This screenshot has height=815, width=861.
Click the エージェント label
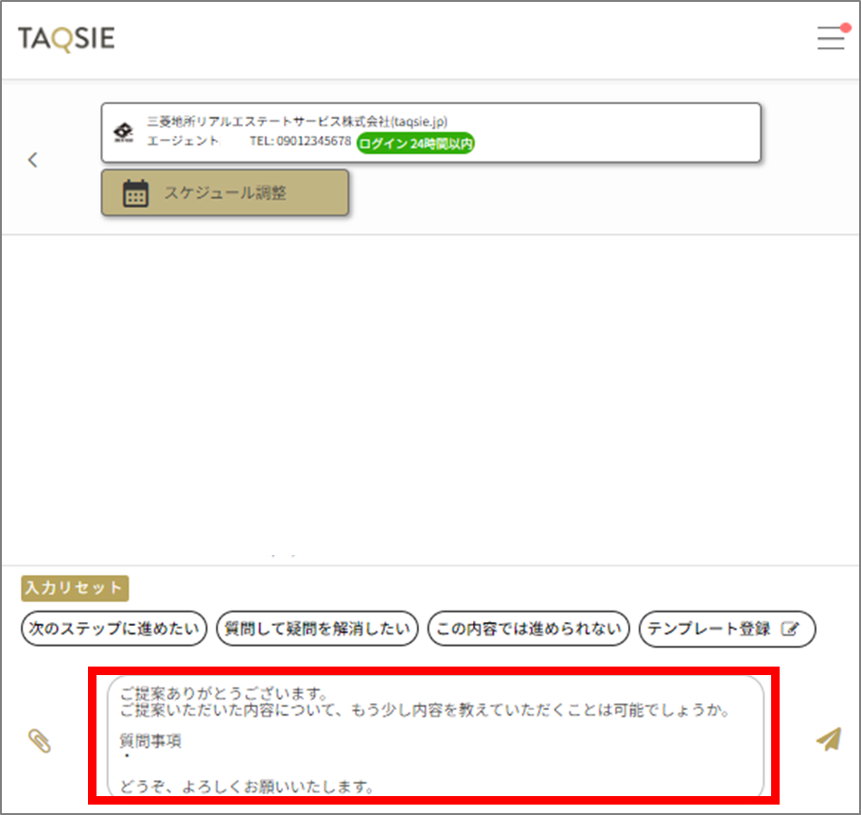[183, 141]
